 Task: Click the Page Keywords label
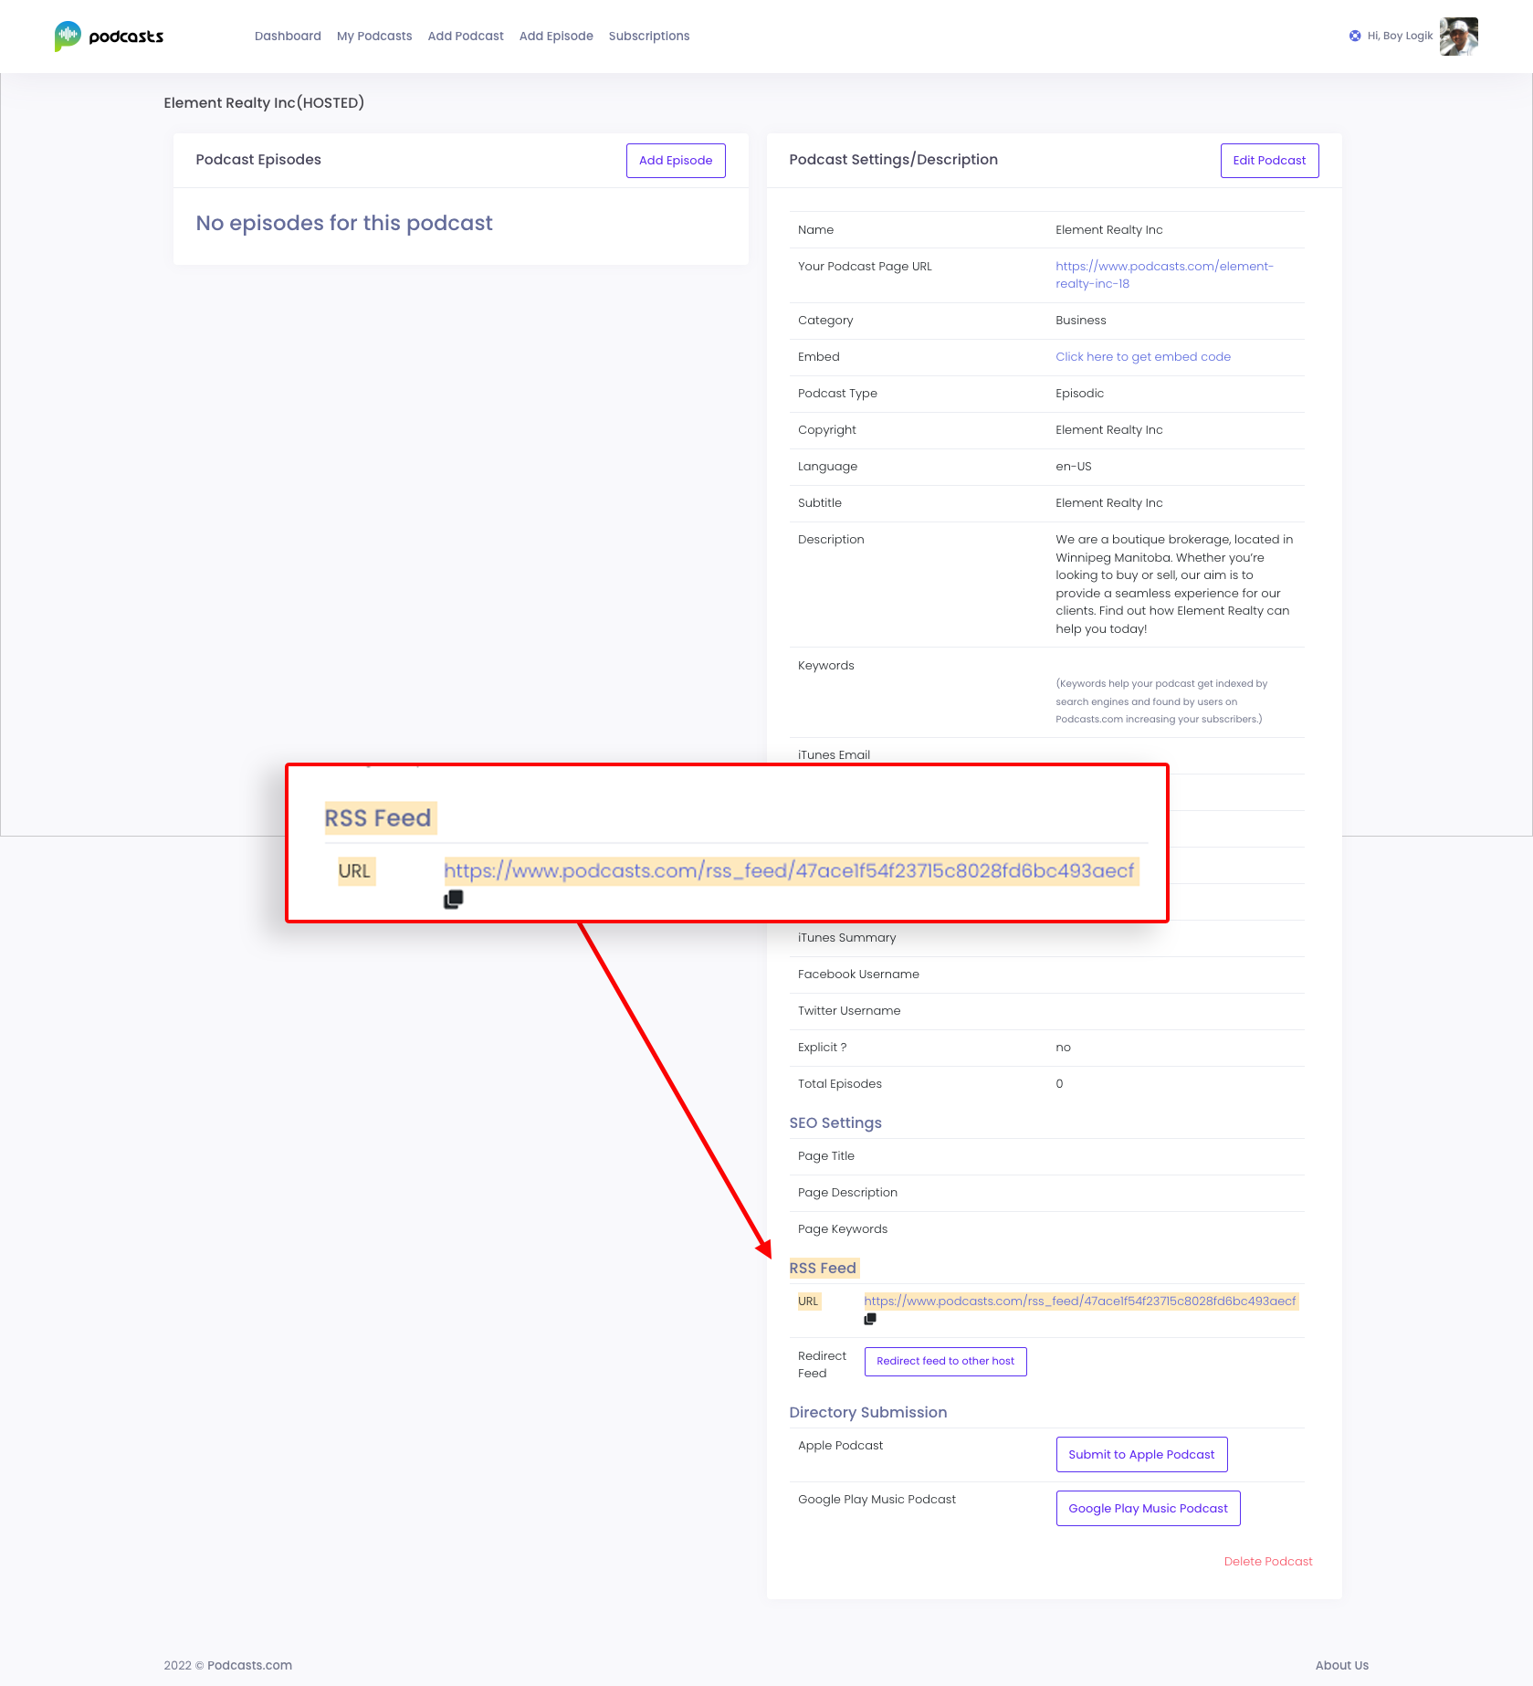pyautogui.click(x=843, y=1229)
